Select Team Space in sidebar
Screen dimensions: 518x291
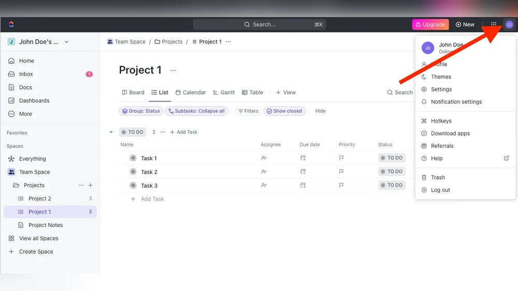(34, 172)
